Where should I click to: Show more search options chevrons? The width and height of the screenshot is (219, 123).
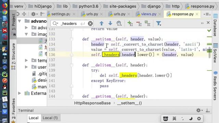pos(202,23)
